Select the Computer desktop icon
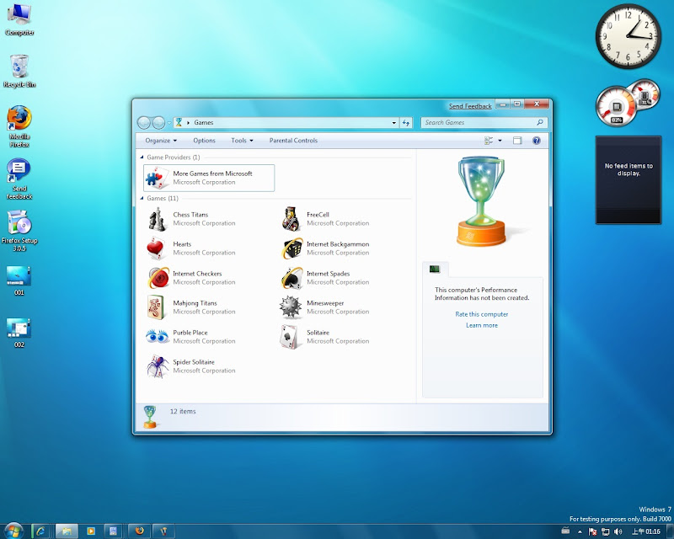 tap(19, 19)
